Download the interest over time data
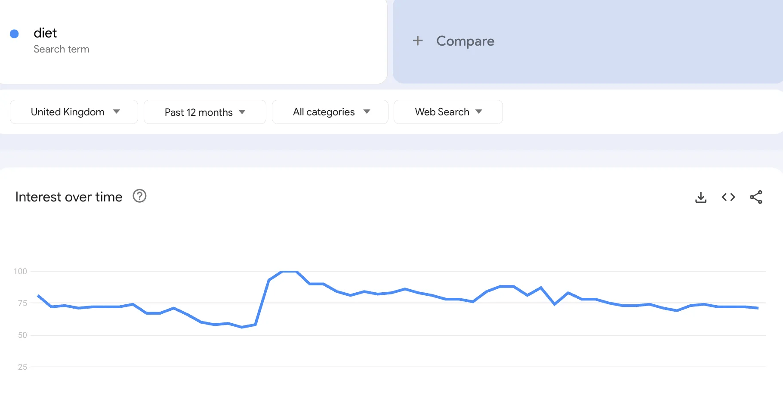The image size is (783, 396). (701, 198)
